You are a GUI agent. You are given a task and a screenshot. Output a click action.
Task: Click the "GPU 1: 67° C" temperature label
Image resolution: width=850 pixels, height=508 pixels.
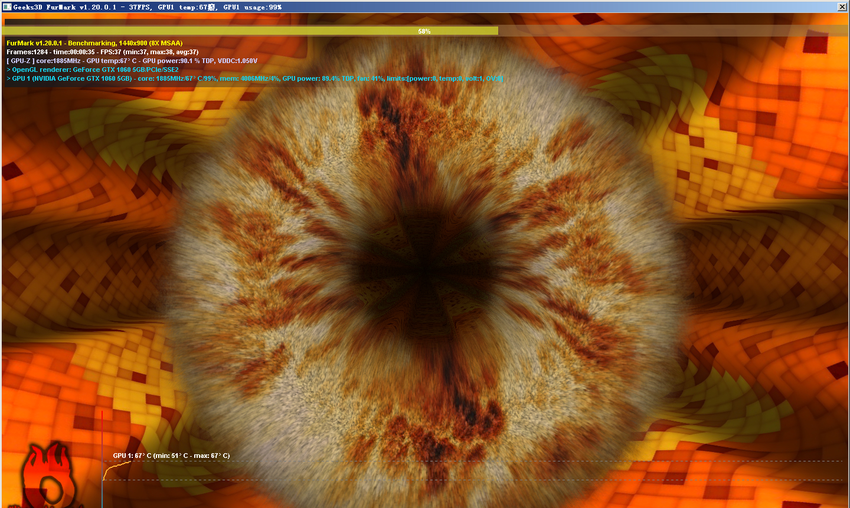[171, 456]
